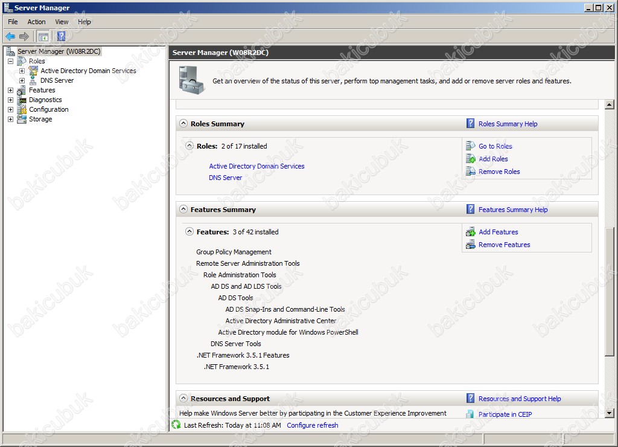This screenshot has height=447, width=618.
Task: Click the Diagnostics node icon in tree
Action: click(22, 100)
